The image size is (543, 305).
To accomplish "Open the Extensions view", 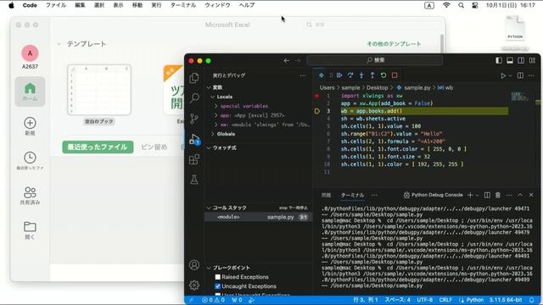I will [x=194, y=159].
